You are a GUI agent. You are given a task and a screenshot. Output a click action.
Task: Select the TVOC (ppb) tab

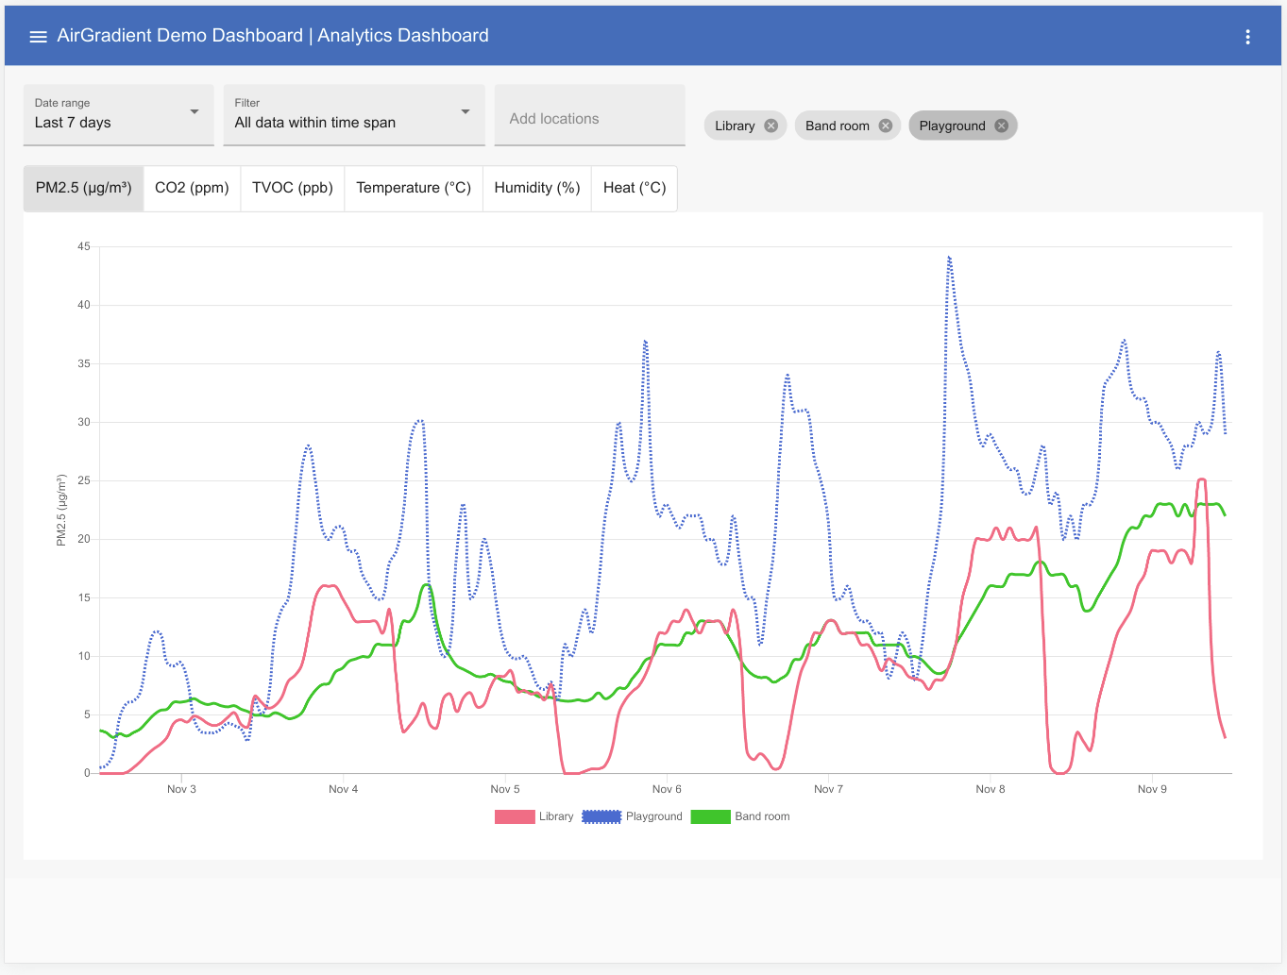[x=293, y=188]
